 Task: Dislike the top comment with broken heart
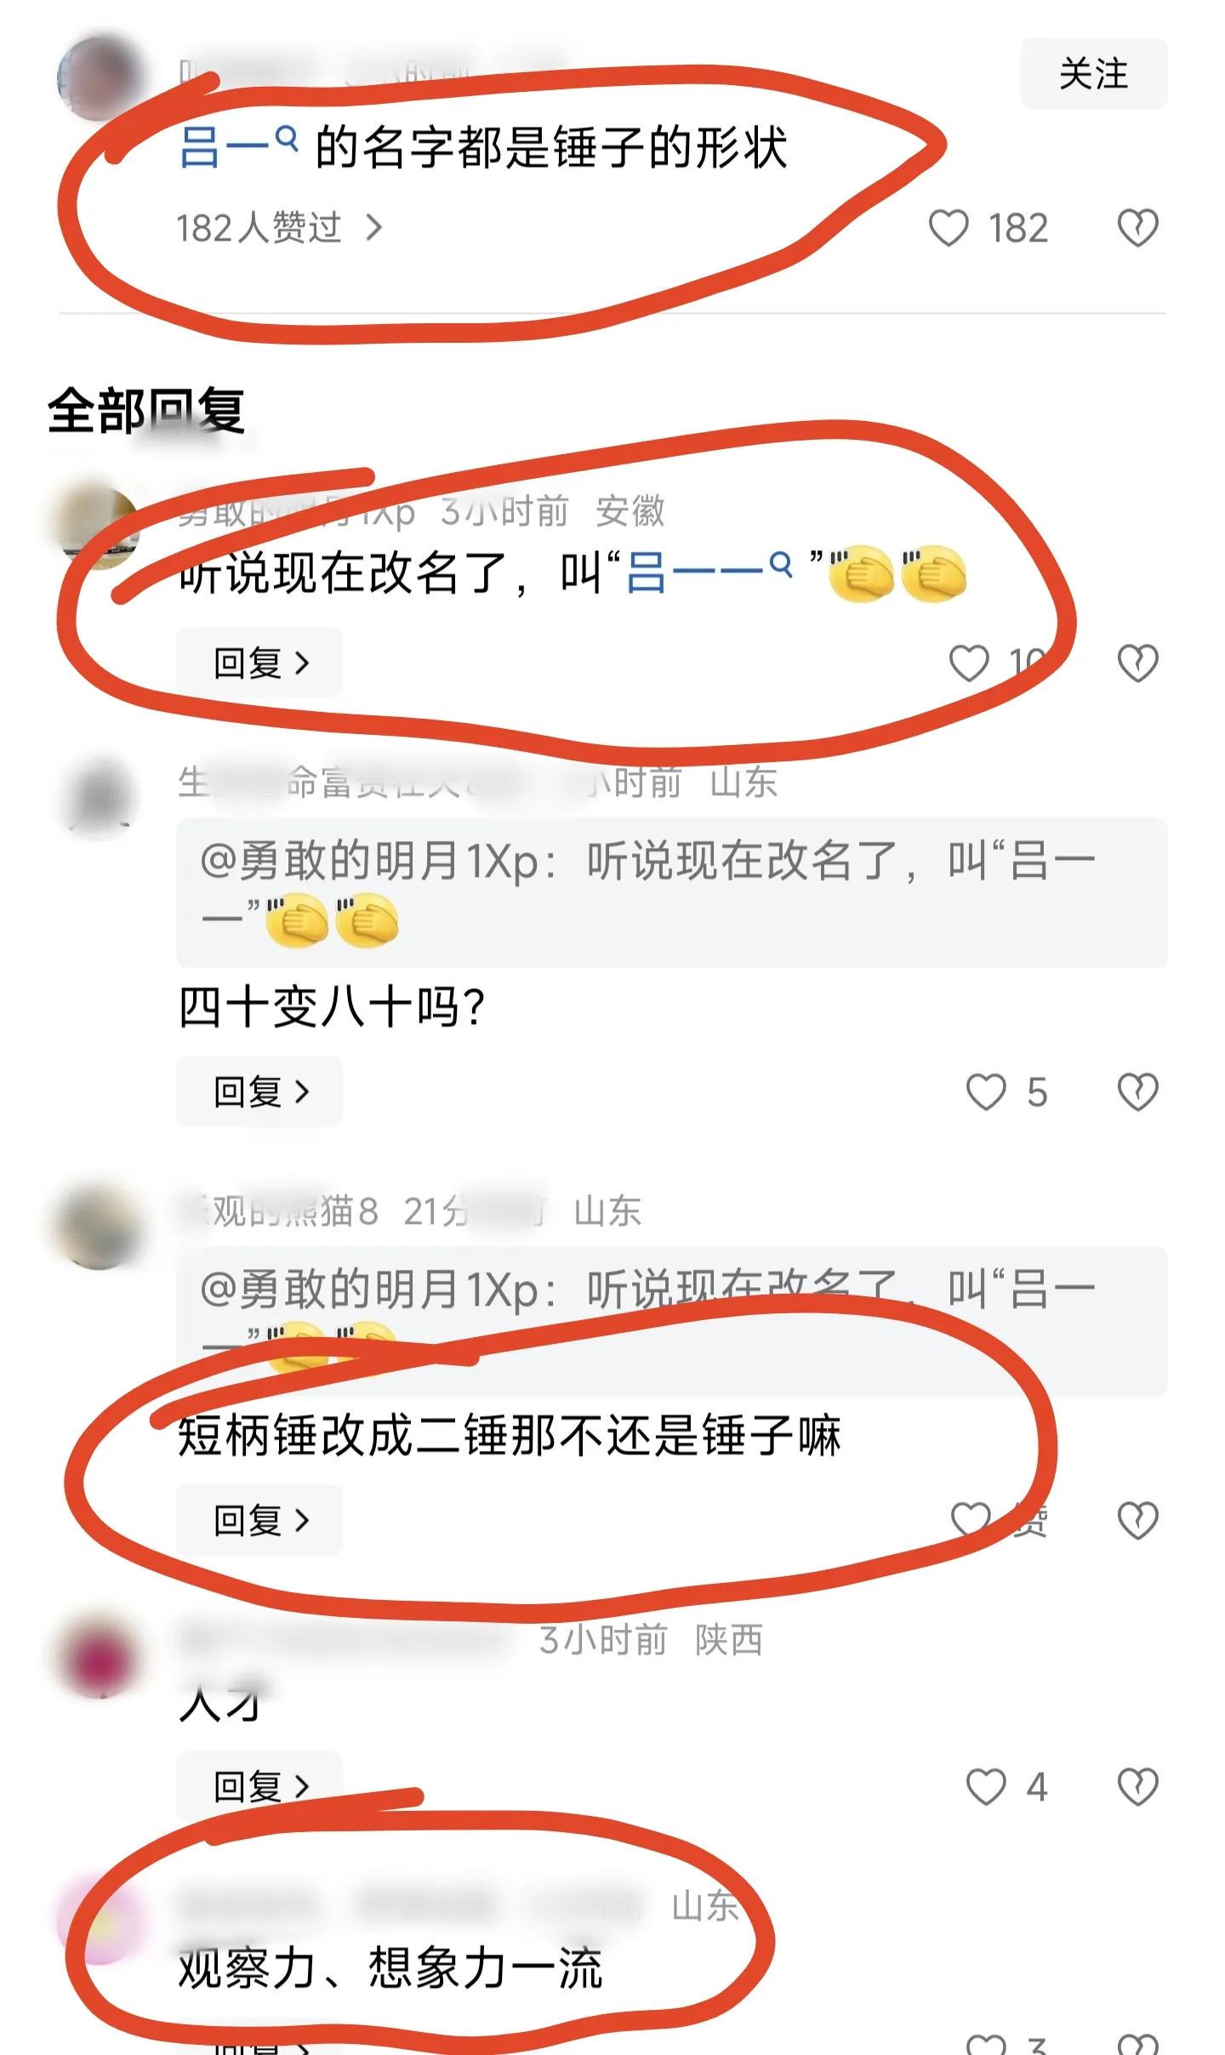[x=1137, y=228]
